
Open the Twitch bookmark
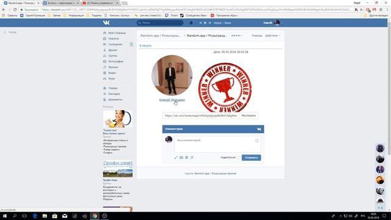click(172, 15)
